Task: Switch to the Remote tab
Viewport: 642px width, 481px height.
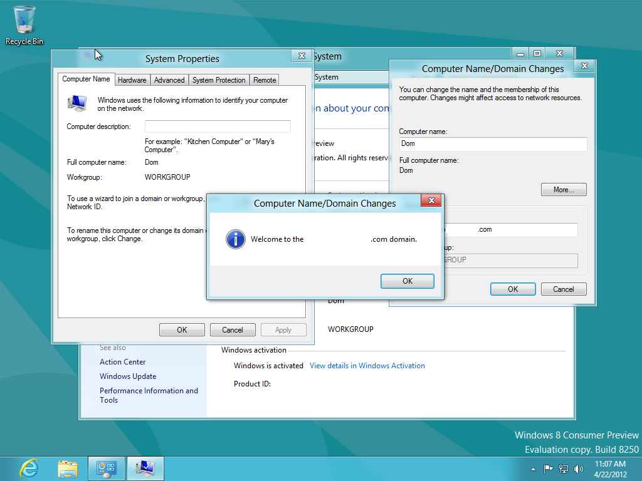Action: [265, 80]
